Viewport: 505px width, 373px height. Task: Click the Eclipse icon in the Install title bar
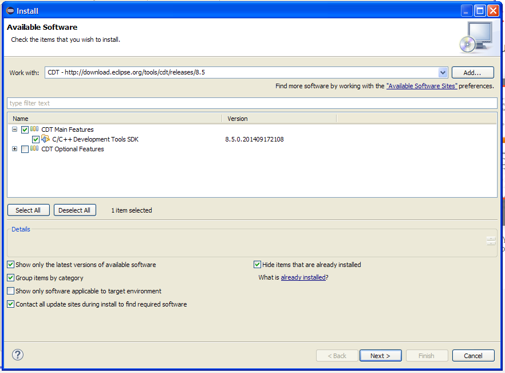coord(10,11)
